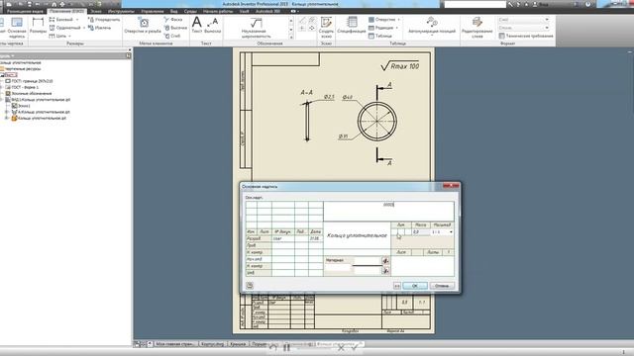Click the Упорядочить arrange dimensions tool
The image size is (634, 356).
(x=104, y=20)
